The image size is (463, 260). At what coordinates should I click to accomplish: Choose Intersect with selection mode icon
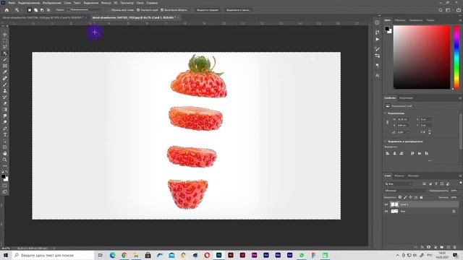pyautogui.click(x=48, y=10)
